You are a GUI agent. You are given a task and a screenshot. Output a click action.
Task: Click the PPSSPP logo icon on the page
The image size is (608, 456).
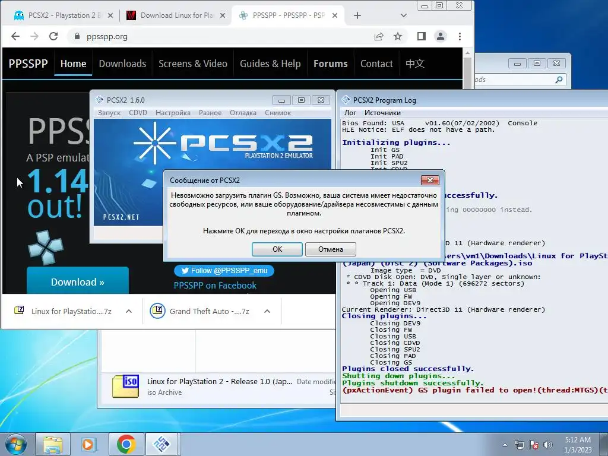[x=46, y=248]
